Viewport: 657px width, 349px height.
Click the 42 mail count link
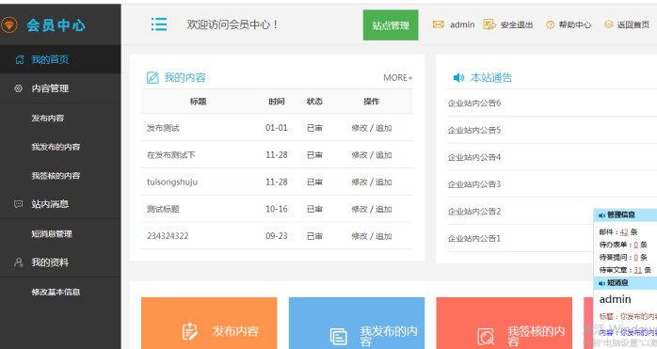(624, 231)
